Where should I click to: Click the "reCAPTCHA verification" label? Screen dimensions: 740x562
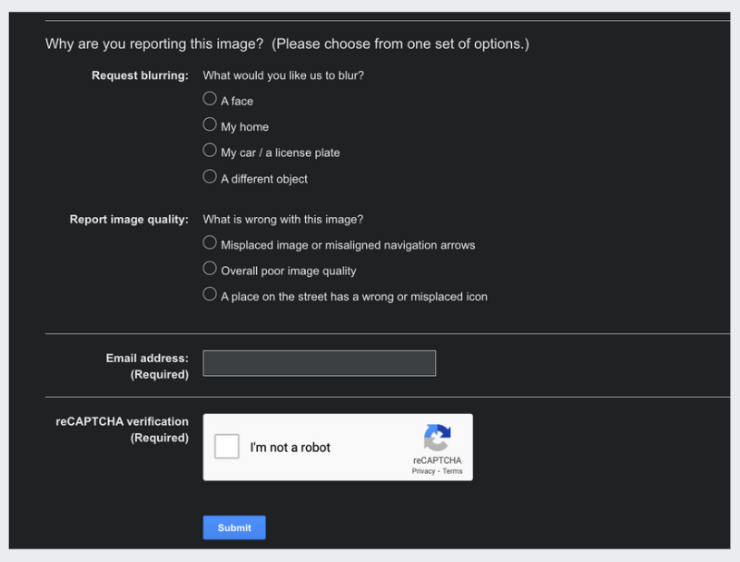[122, 421]
